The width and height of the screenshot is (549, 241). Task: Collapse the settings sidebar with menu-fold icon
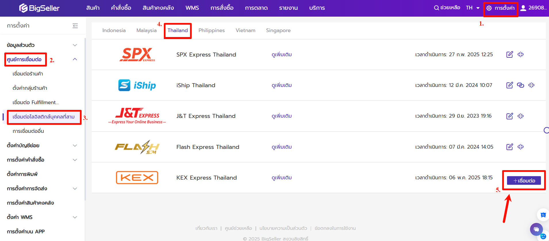[75, 26]
